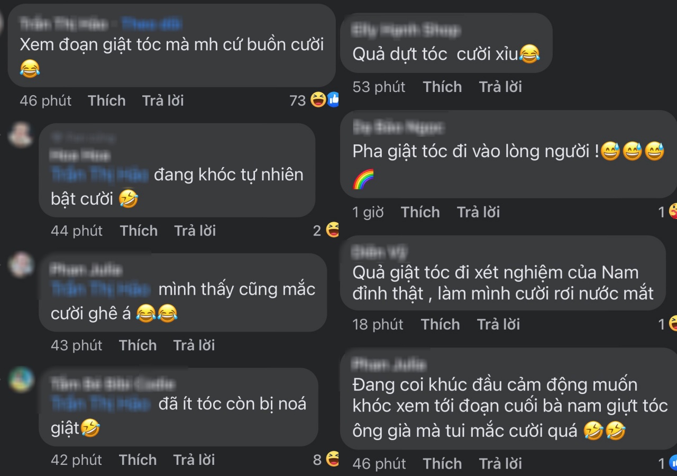Click laughing reaction icon beside count 8

pos(333,459)
